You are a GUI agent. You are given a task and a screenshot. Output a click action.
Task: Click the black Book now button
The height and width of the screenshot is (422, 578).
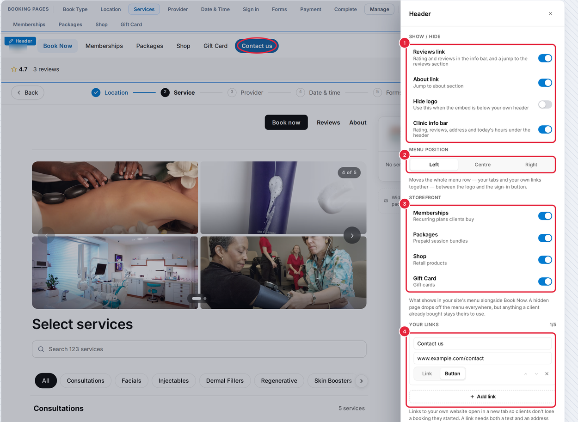[x=286, y=122]
